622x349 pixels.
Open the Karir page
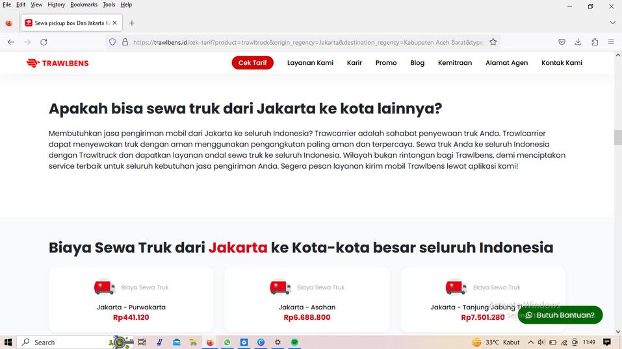[x=354, y=62]
